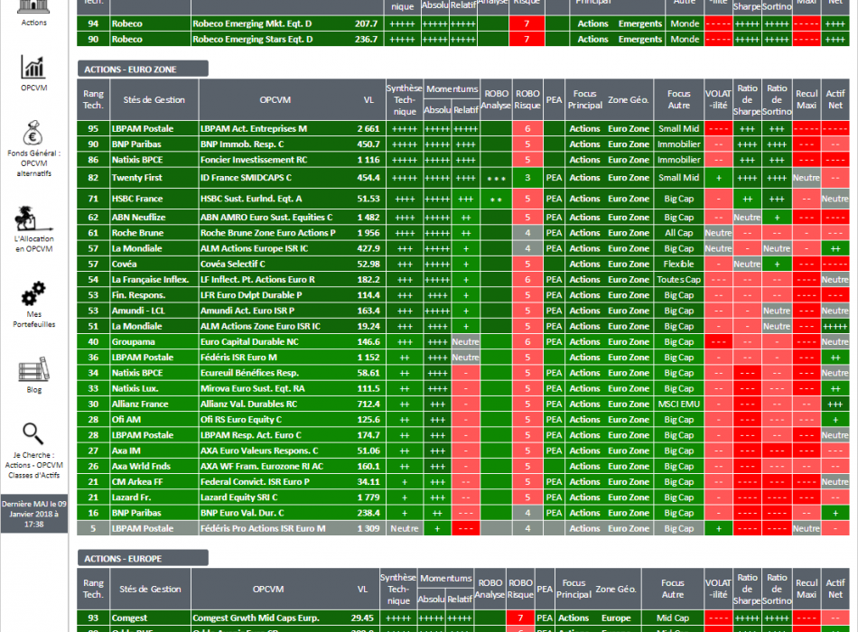Viewport: 858px width, 632px height.
Task: Open fund 'LBPAM Act. Entreprises M'
Action: click(254, 128)
